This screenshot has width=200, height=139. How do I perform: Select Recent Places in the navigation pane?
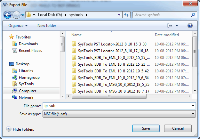click(x=30, y=51)
